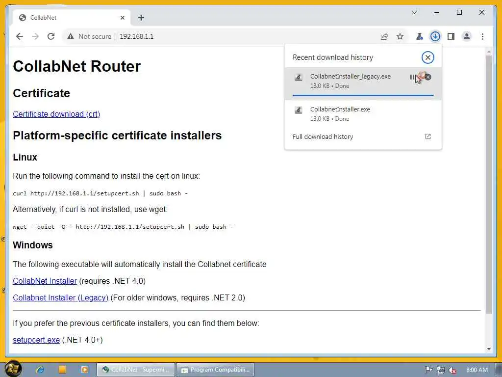502x377 pixels.
Task: Toggle the side panel icon
Action: (x=451, y=36)
